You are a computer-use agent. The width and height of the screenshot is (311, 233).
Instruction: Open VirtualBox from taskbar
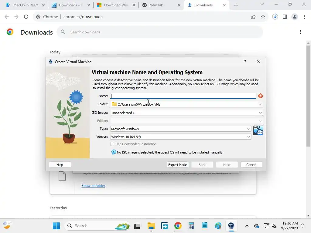231,226
